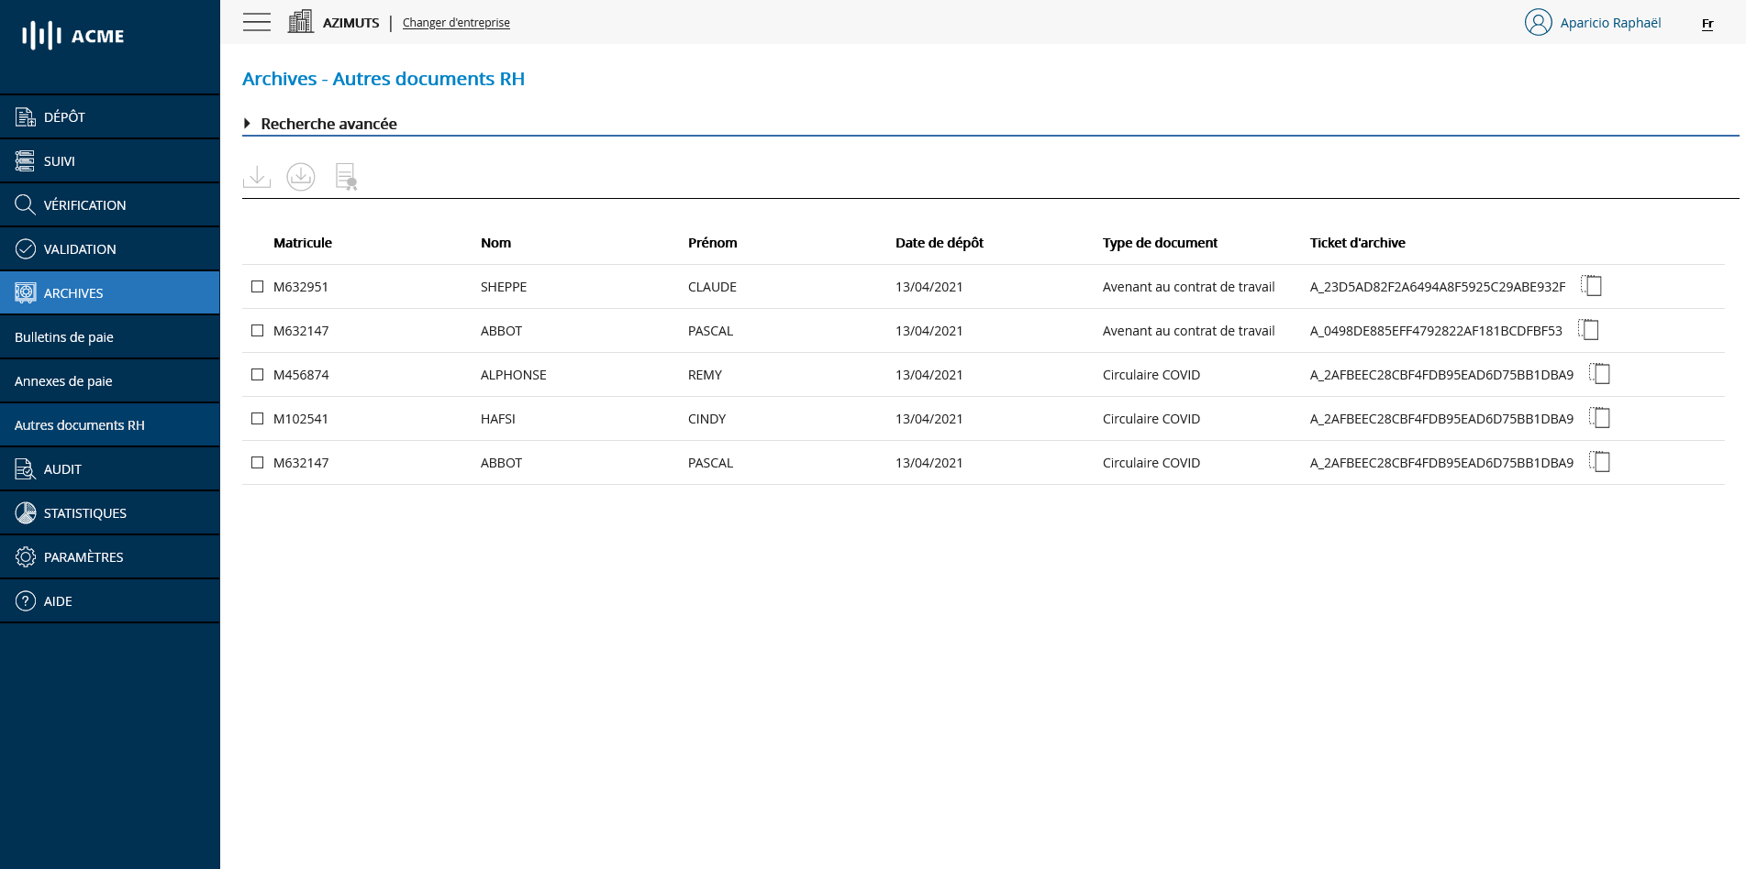
Task: Click the user profile avatar icon
Action: tap(1538, 22)
